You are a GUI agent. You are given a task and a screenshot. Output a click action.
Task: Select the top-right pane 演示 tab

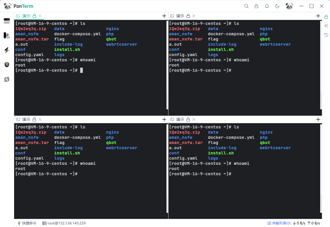tap(180, 16)
